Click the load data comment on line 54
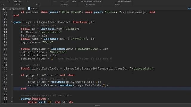 [30, 65]
